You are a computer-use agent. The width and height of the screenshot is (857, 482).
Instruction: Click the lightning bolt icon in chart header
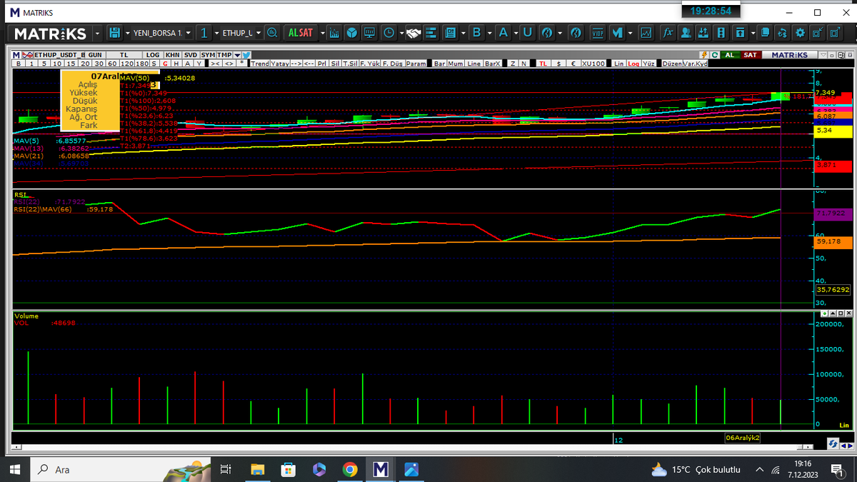coord(704,55)
